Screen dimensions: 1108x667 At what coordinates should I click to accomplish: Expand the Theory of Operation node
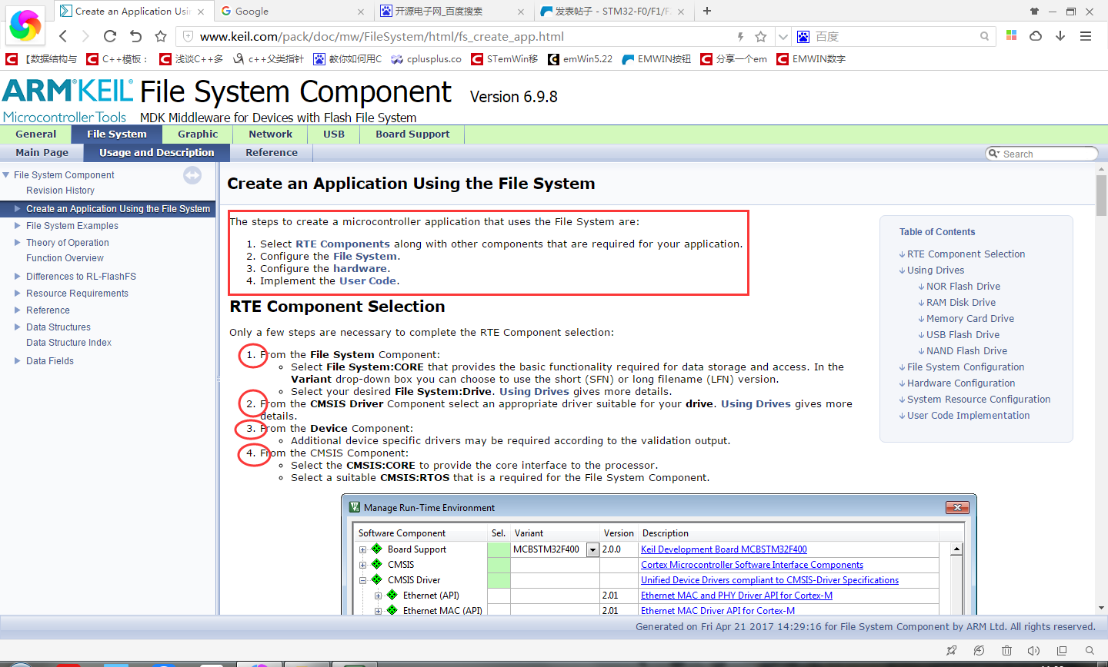pos(18,243)
